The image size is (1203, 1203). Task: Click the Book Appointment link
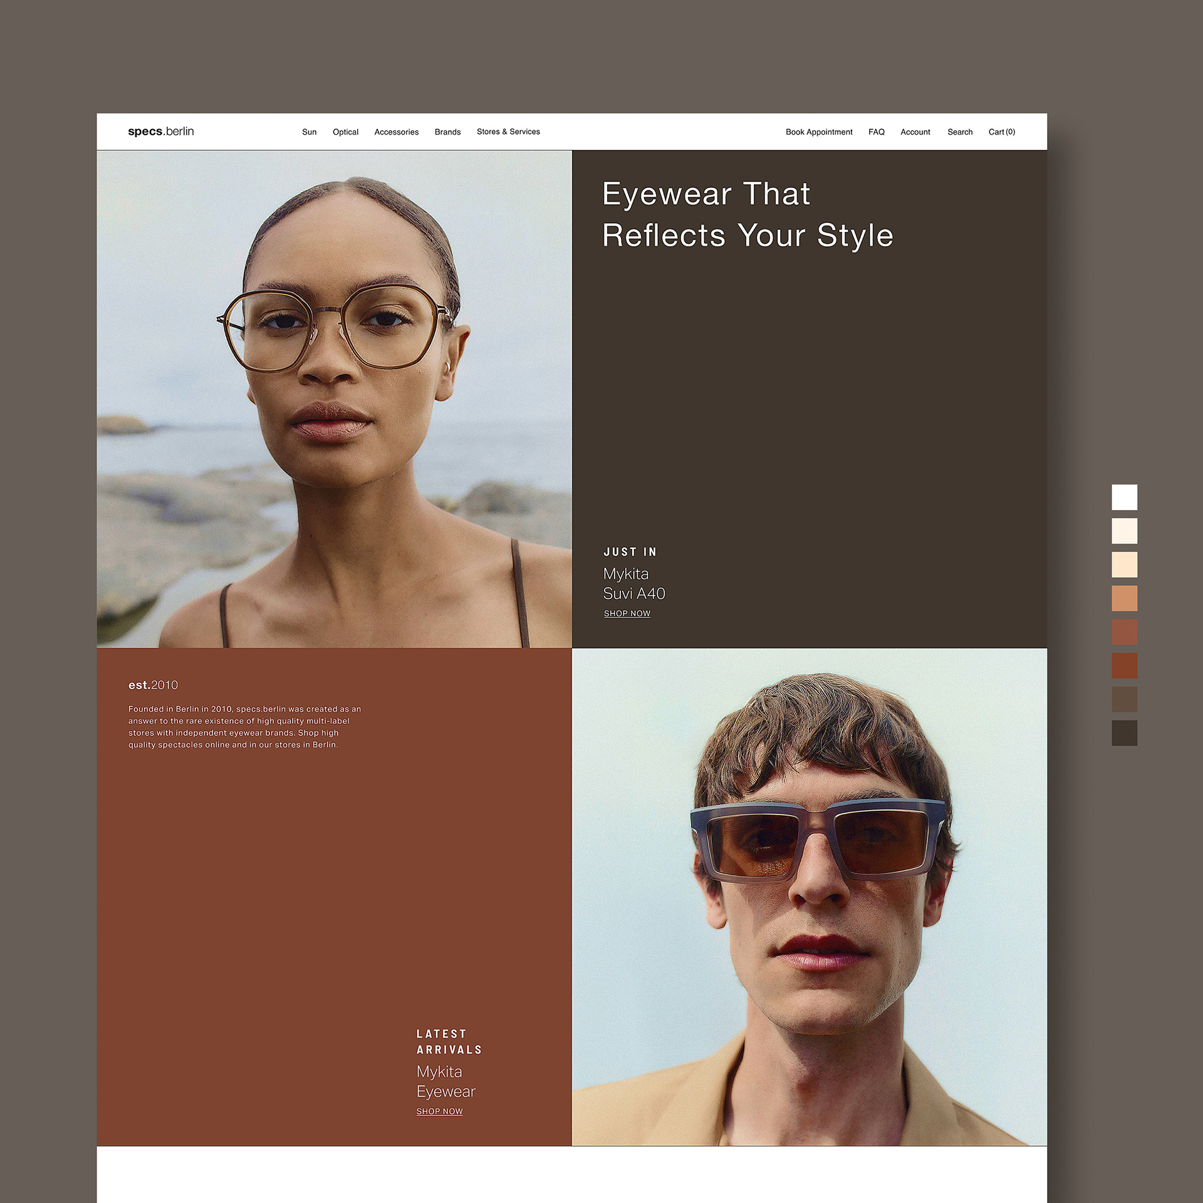[x=819, y=132]
